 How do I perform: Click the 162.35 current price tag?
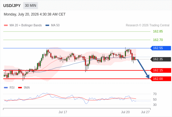pos(161,59)
